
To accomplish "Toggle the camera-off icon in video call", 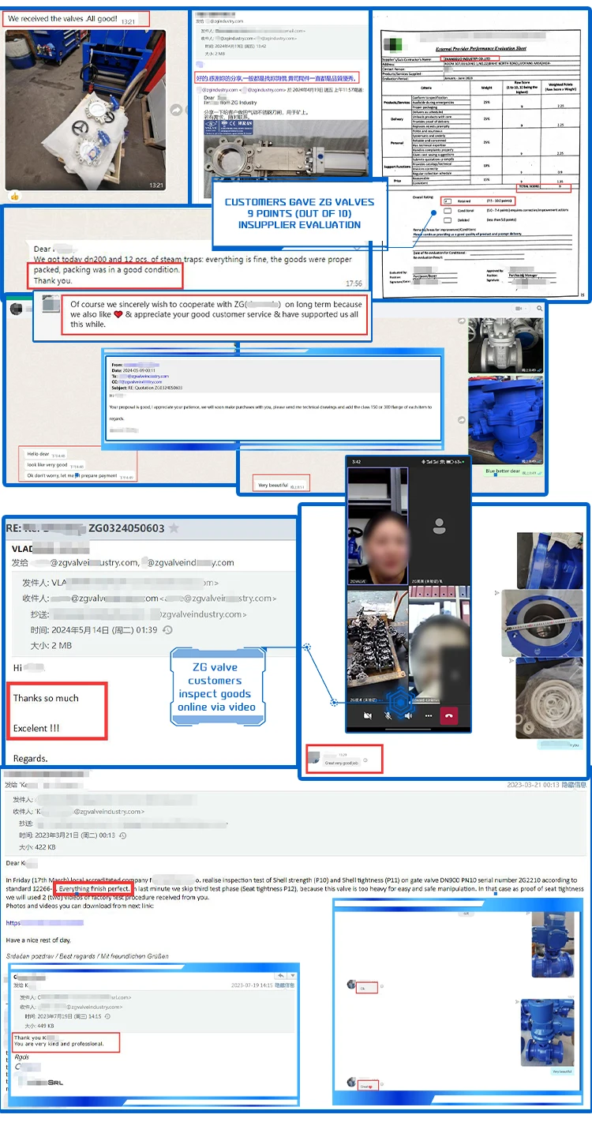I will pyautogui.click(x=367, y=715).
